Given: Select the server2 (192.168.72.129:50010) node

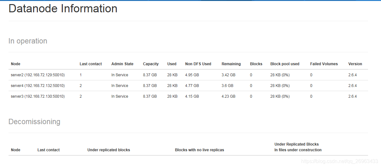Looking at the screenshot, I should pyautogui.click(x=38, y=75).
